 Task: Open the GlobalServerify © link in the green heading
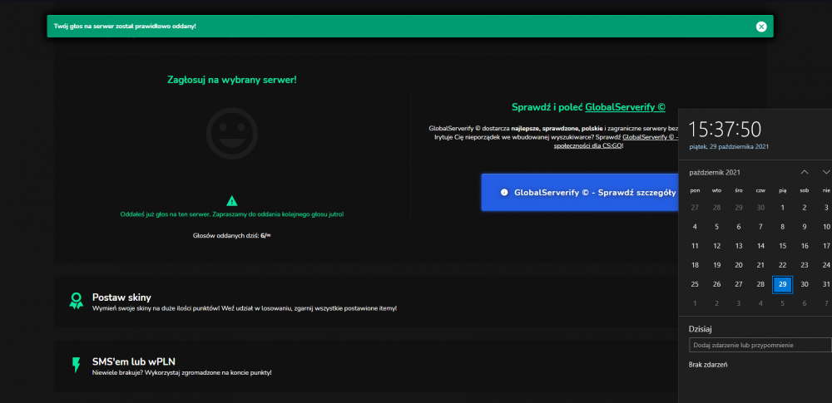pos(625,107)
